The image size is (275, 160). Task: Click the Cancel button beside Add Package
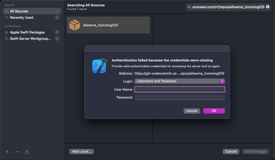[231, 152]
